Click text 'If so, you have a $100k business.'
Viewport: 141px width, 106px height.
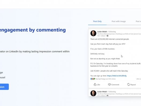coord(103,49)
